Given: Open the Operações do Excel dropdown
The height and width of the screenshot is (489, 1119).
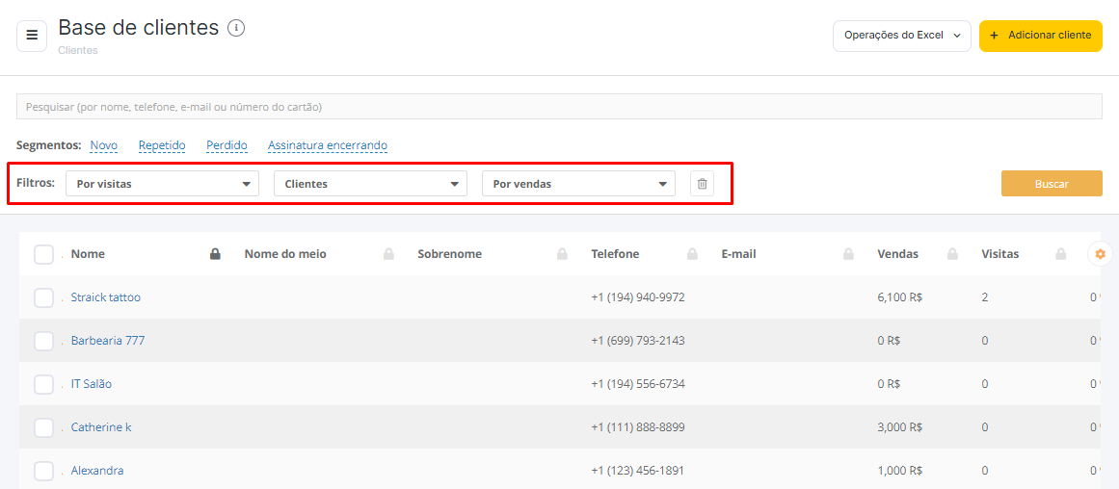Looking at the screenshot, I should (x=902, y=36).
